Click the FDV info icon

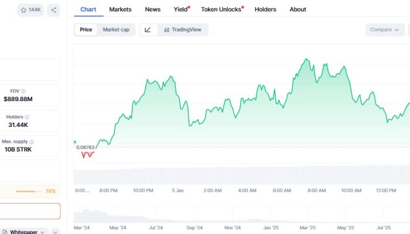(23, 91)
